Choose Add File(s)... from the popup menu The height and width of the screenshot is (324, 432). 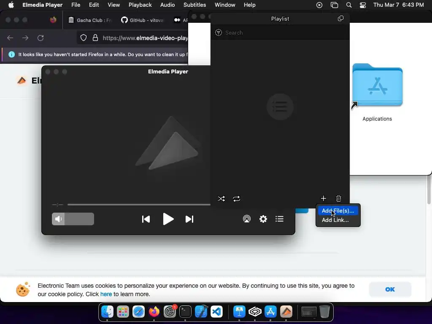338,211
